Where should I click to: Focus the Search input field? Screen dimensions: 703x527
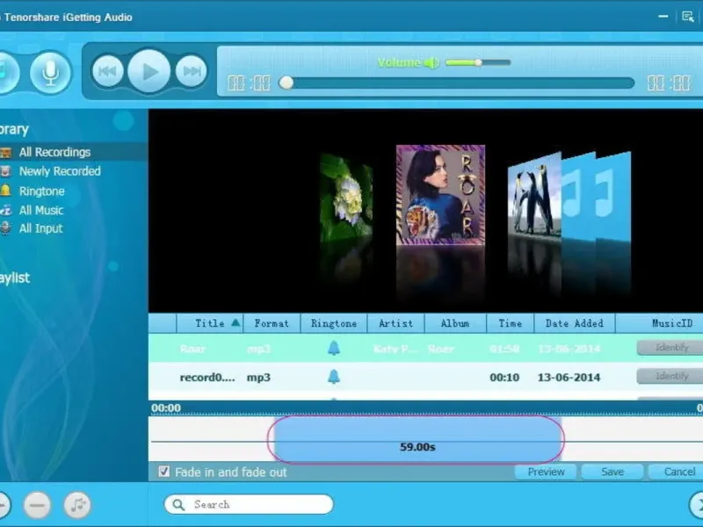(249, 504)
